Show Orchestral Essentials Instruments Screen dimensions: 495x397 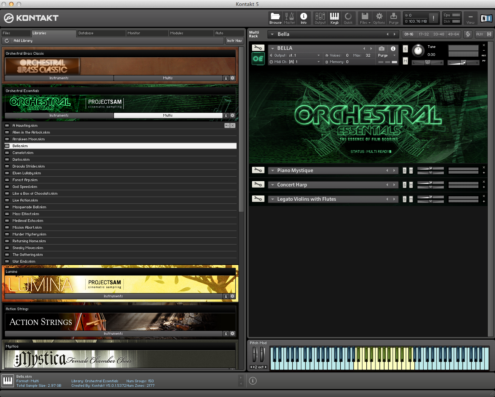coord(59,115)
